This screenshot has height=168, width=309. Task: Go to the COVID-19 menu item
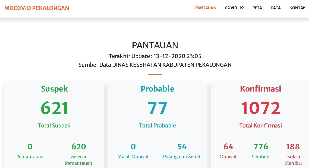coord(234,8)
